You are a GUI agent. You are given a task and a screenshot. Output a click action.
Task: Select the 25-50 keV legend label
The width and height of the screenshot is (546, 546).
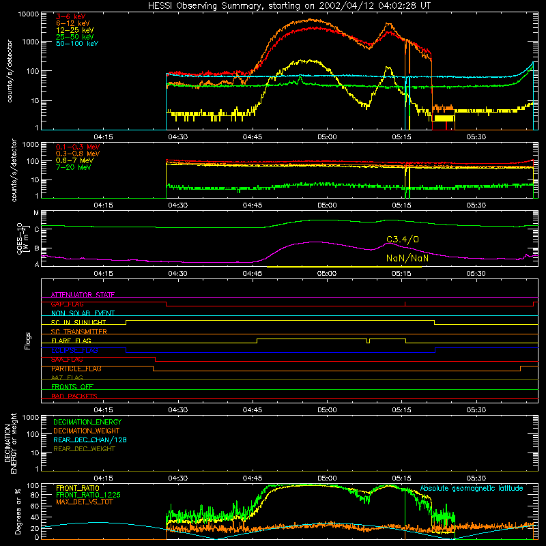(x=75, y=37)
